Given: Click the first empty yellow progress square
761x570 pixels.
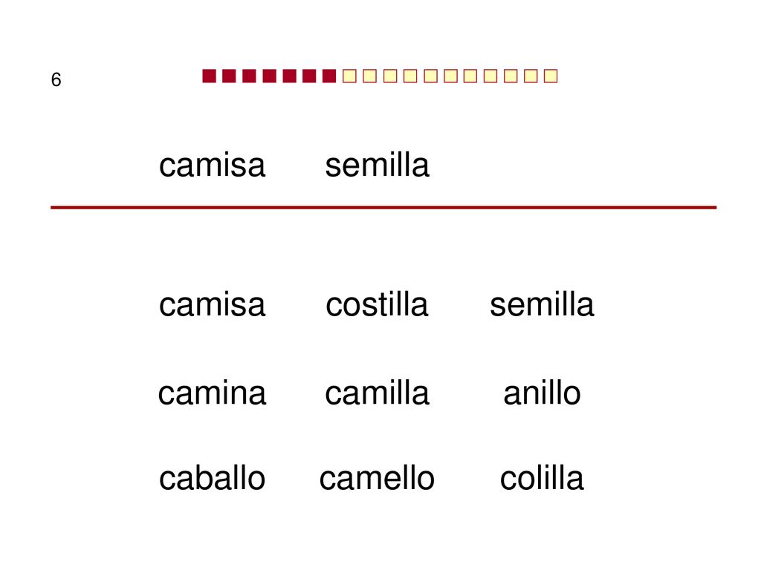Looking at the screenshot, I should point(349,76).
